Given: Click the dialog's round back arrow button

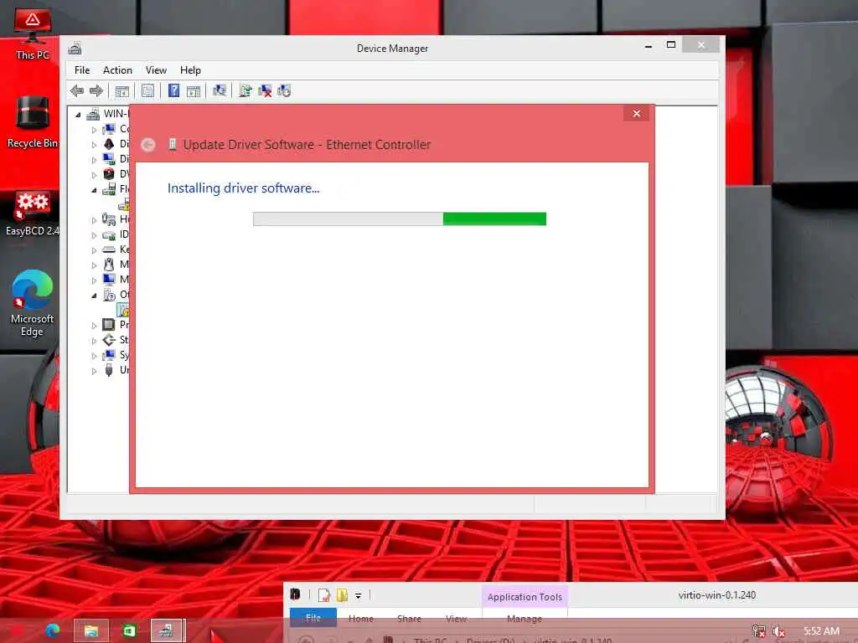Looking at the screenshot, I should 147,145.
